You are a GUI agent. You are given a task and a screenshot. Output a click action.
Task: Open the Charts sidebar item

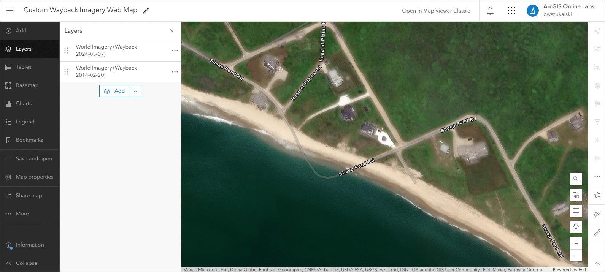tap(30, 104)
